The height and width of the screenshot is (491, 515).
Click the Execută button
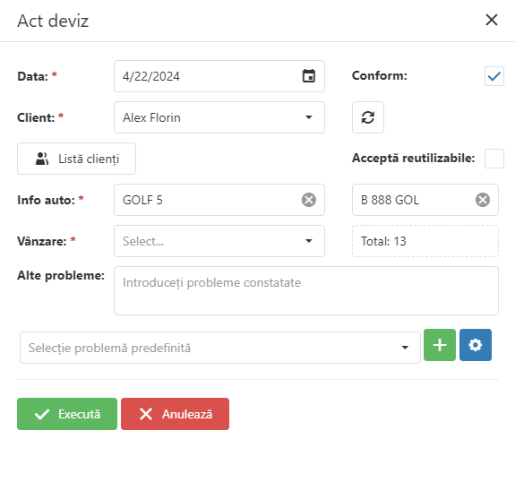coord(67,414)
